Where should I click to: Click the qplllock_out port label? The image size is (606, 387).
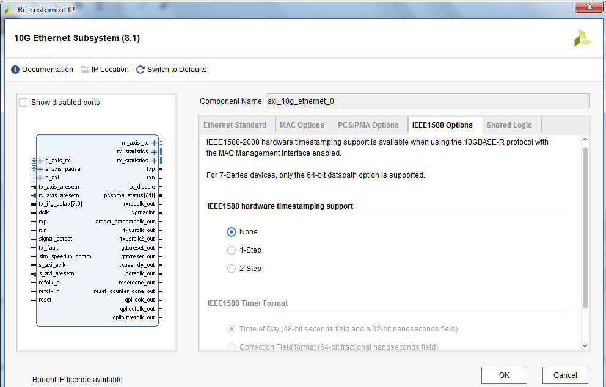(x=140, y=300)
